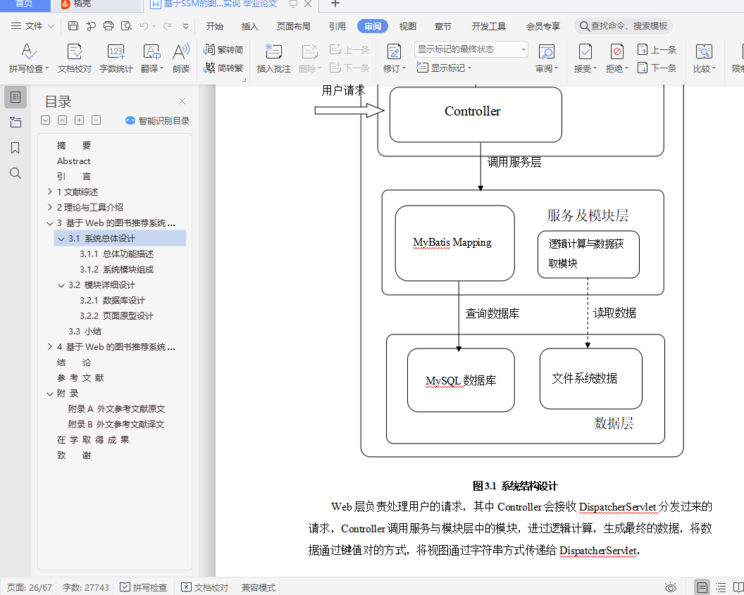Switch to 引用 ribbon tab
This screenshot has height=595, width=744.
click(337, 26)
